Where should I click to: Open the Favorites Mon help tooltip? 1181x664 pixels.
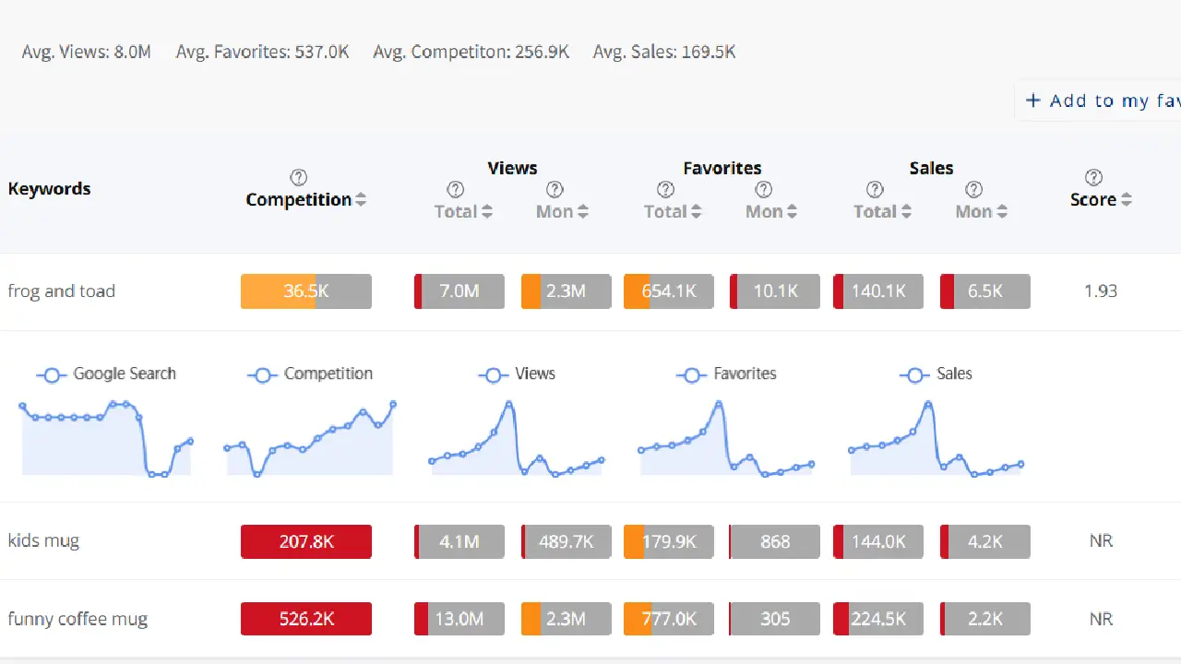click(764, 188)
